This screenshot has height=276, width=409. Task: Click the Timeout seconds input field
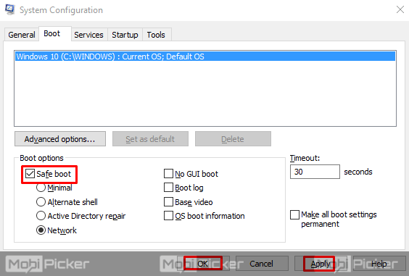click(x=315, y=172)
